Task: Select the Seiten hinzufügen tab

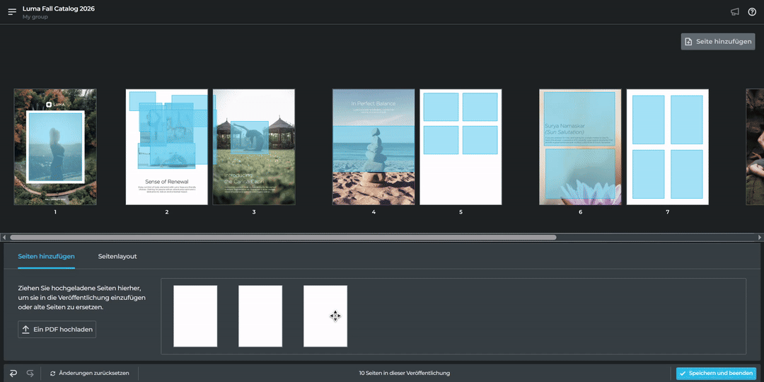Action: pos(46,256)
